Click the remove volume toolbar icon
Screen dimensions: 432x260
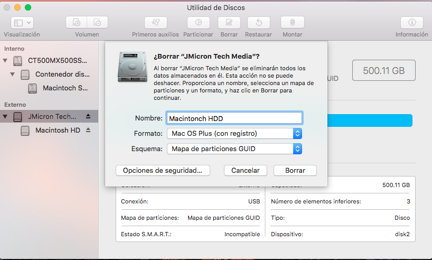click(x=97, y=22)
